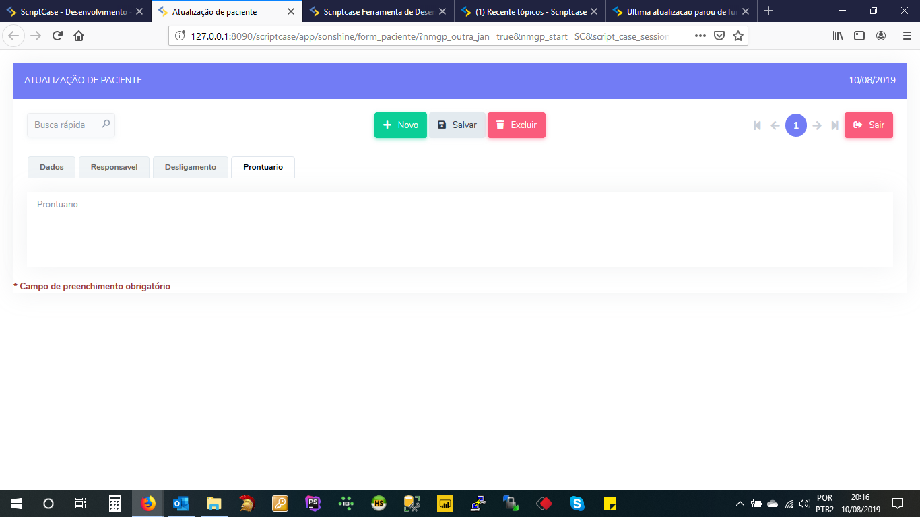The width and height of the screenshot is (920, 517).
Task: Go to next record arrow
Action: point(817,125)
